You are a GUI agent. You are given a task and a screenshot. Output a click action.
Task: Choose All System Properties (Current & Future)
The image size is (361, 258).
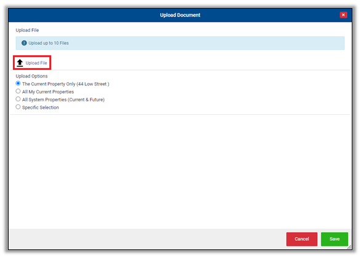pos(18,99)
